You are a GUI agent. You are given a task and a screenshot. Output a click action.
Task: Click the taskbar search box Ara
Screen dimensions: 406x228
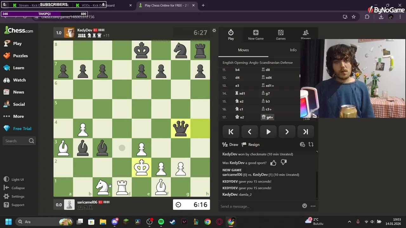coord(44,222)
